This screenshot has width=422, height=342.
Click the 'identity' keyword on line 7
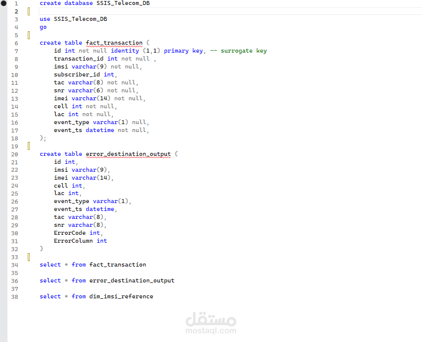pos(125,51)
